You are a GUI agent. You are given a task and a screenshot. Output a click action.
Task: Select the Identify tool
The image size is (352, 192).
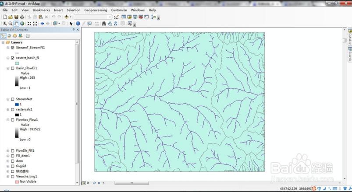(78, 24)
